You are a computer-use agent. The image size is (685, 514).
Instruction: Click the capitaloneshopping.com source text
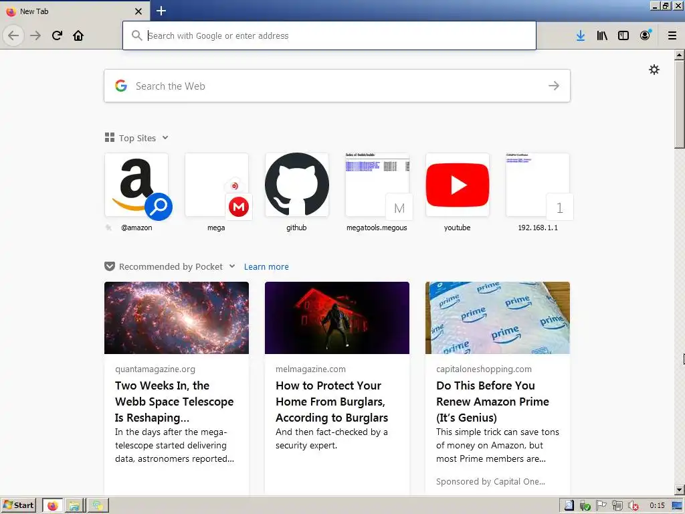(484, 369)
